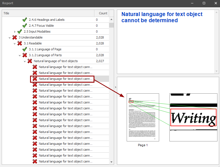Click red X icon for 3 Understandable

[15, 37]
